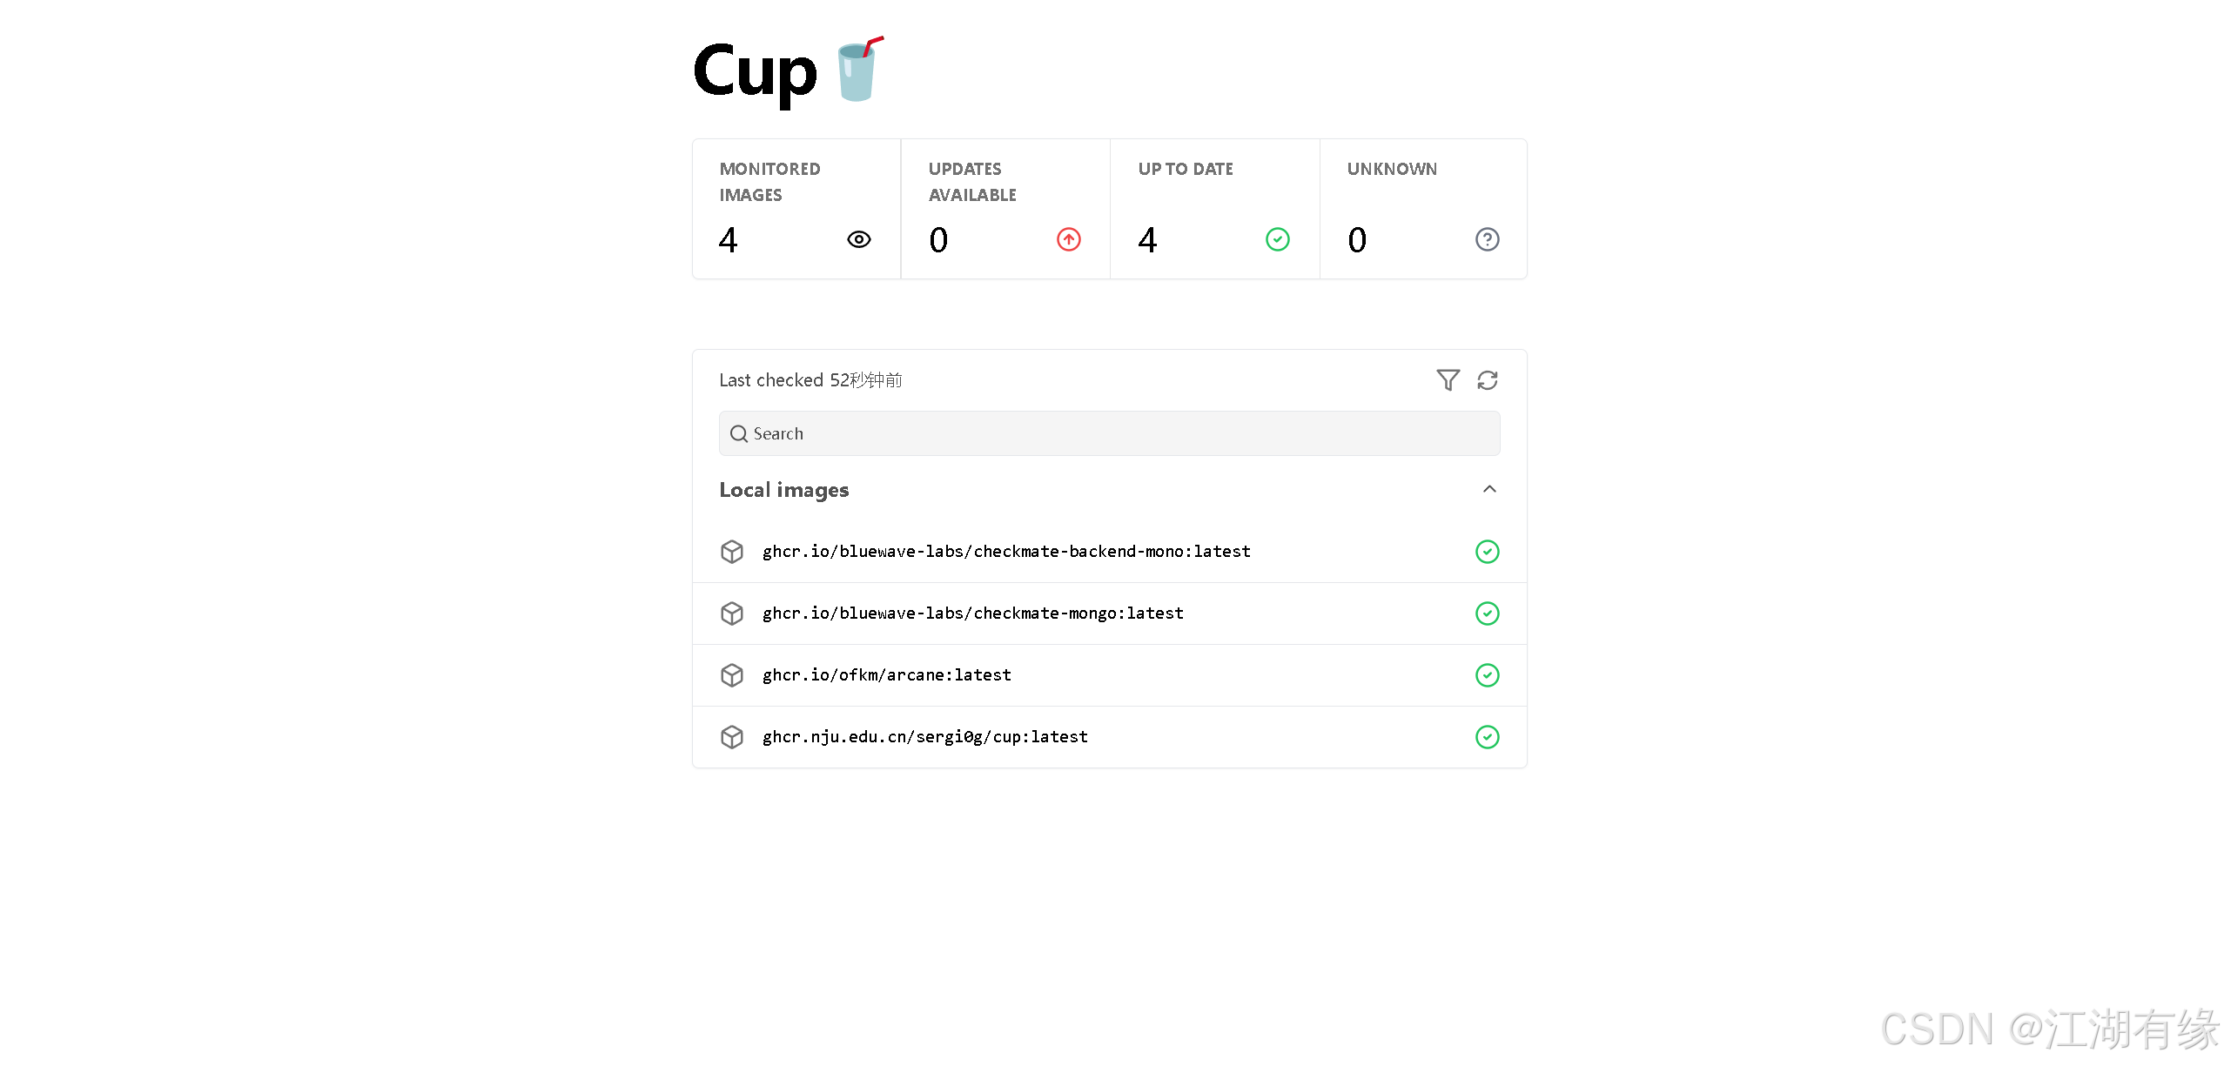Click the red arrow Updates Available icon
2224x1066 pixels.
point(1068,239)
